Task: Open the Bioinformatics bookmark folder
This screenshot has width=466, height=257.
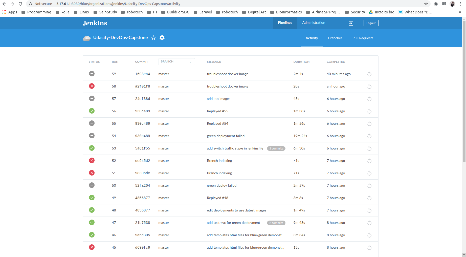Action: tap(286, 12)
